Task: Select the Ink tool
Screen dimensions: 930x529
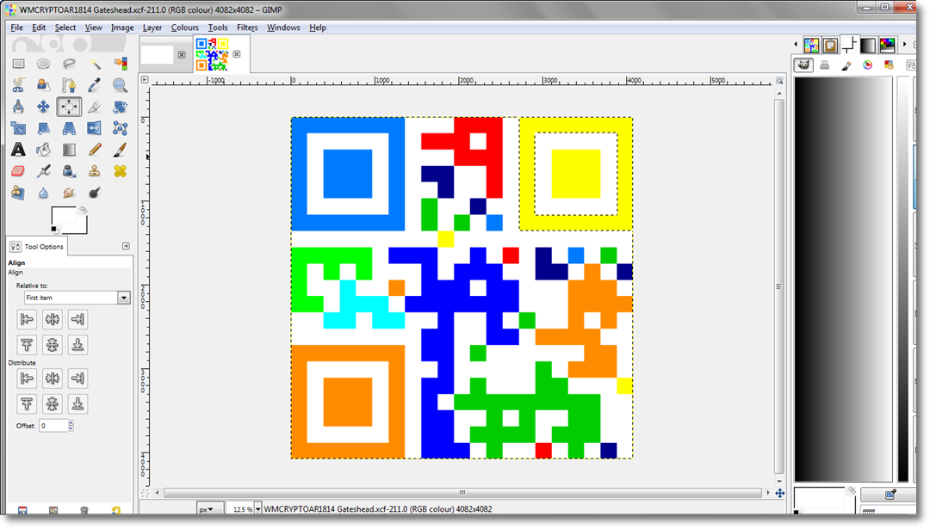Action: [x=69, y=171]
